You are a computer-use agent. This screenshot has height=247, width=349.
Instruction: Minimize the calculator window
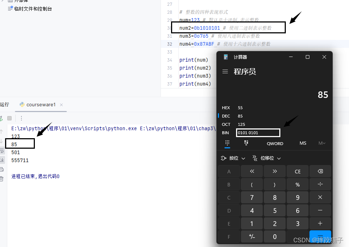291,57
